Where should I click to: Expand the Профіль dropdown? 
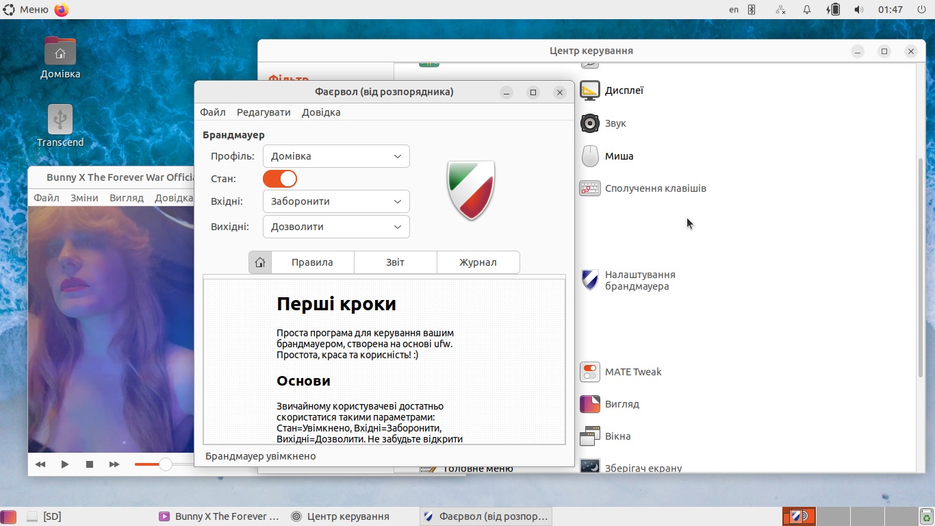point(336,156)
